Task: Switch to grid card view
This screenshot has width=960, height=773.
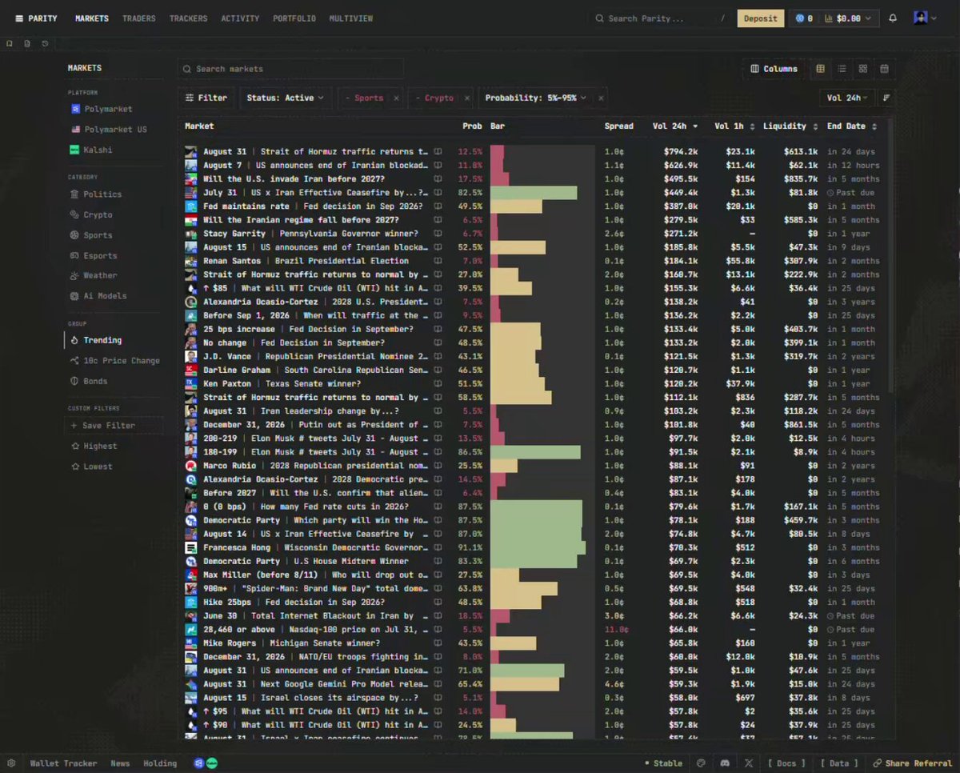Action: coord(863,69)
